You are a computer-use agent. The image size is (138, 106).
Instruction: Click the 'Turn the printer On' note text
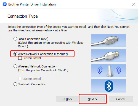click(43, 70)
